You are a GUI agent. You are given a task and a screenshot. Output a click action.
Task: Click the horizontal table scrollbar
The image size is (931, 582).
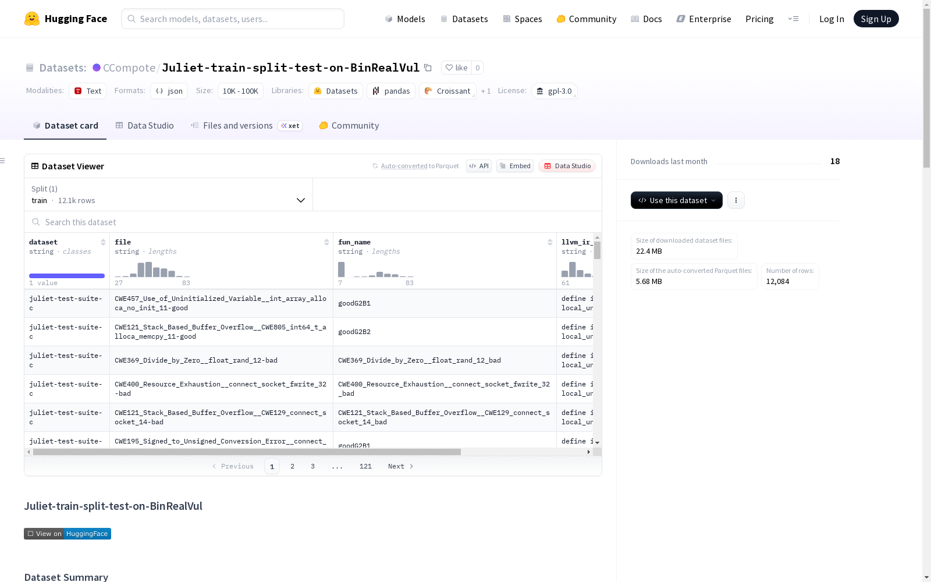(247, 452)
